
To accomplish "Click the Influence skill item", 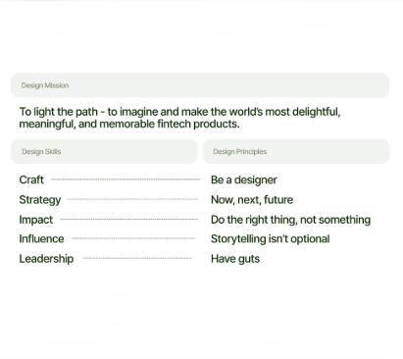I will point(41,238).
